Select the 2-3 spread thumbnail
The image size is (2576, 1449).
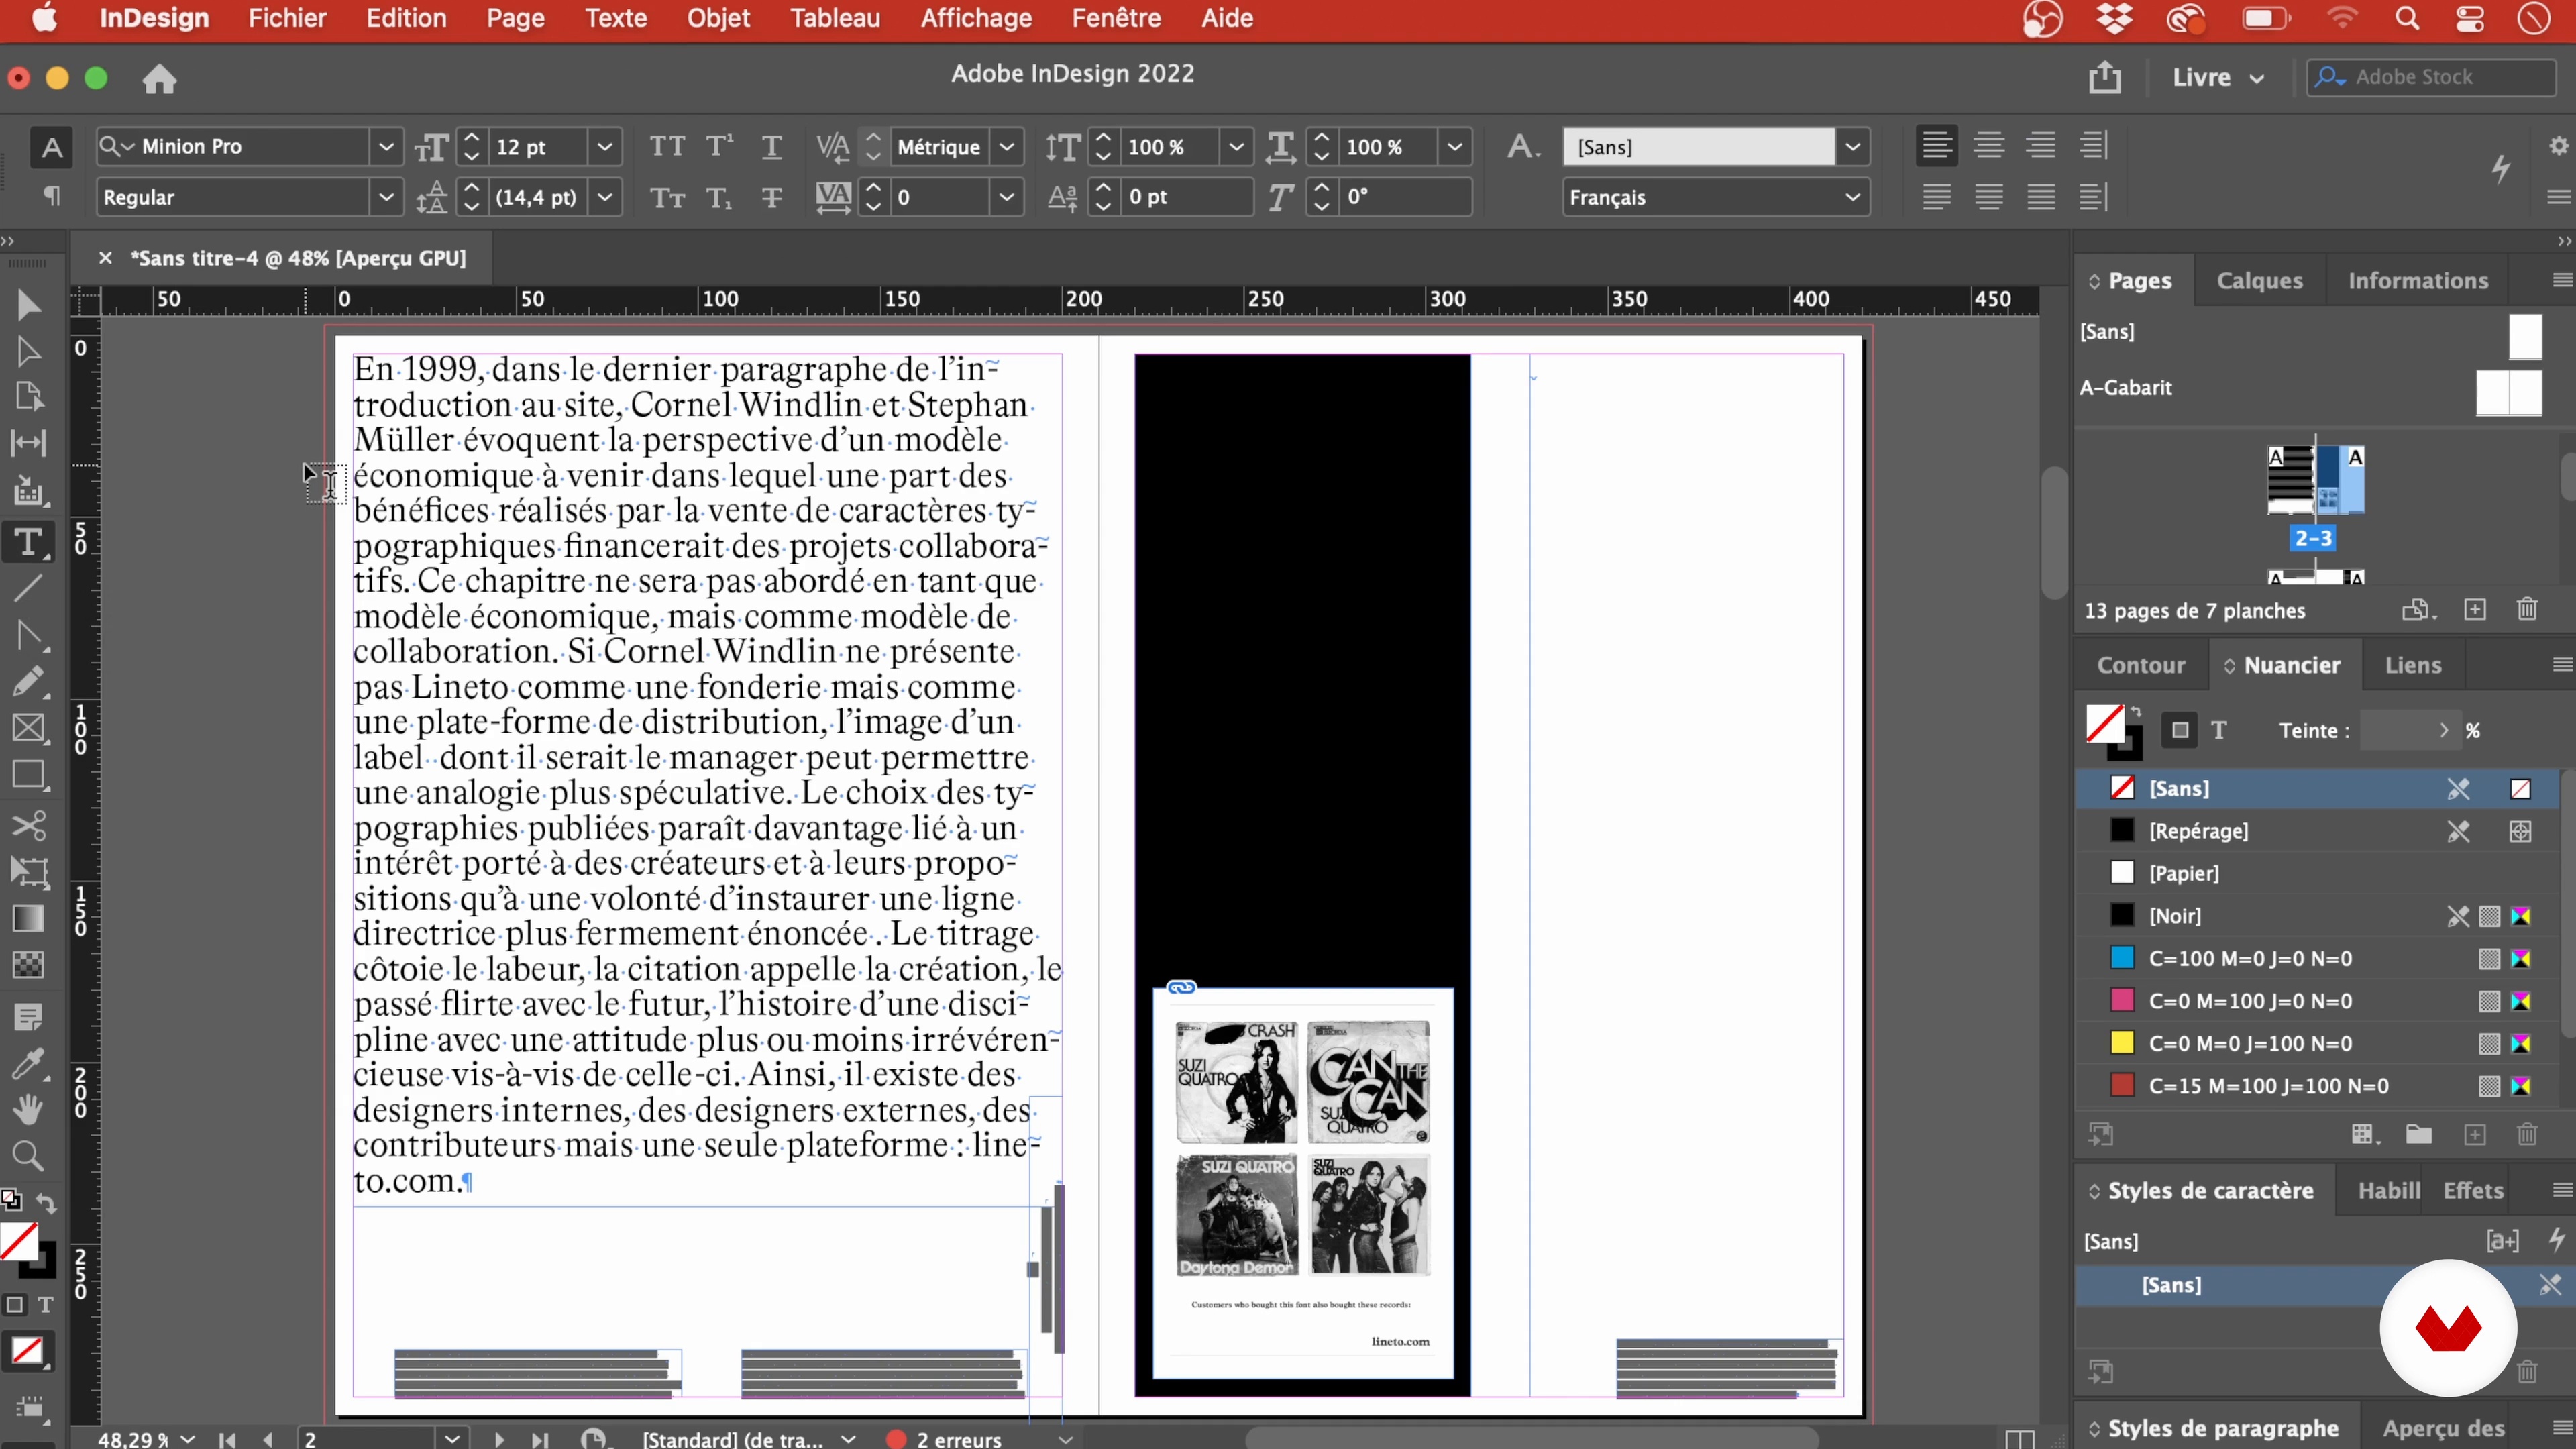click(2315, 481)
